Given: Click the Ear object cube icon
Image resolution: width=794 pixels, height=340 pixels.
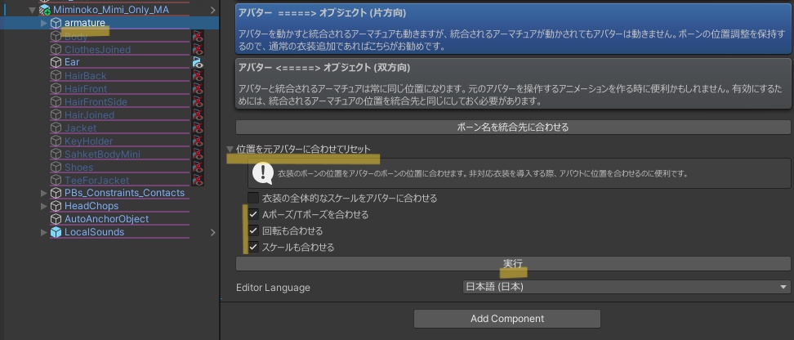Looking at the screenshot, I should click(56, 62).
